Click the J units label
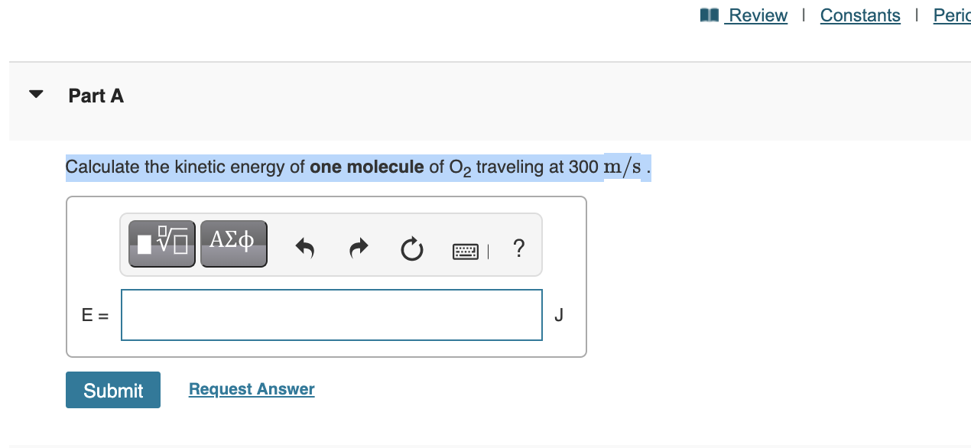 559,314
